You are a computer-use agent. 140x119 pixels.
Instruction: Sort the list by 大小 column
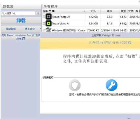click(x=93, y=11)
